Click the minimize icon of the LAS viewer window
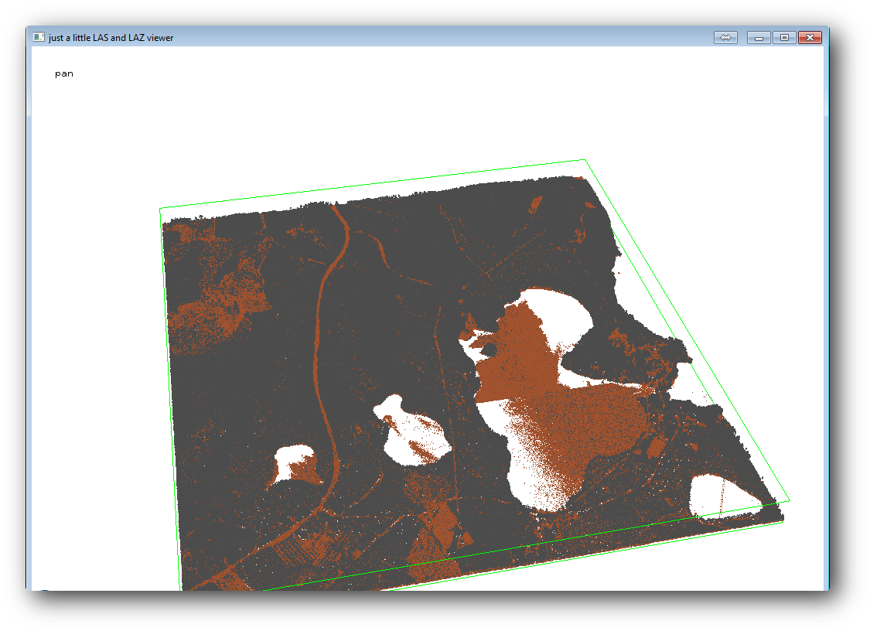The image size is (870, 631). (x=758, y=37)
